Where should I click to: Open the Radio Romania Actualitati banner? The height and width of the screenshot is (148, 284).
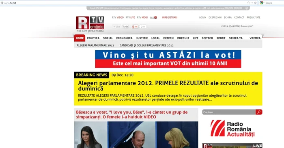(232, 128)
